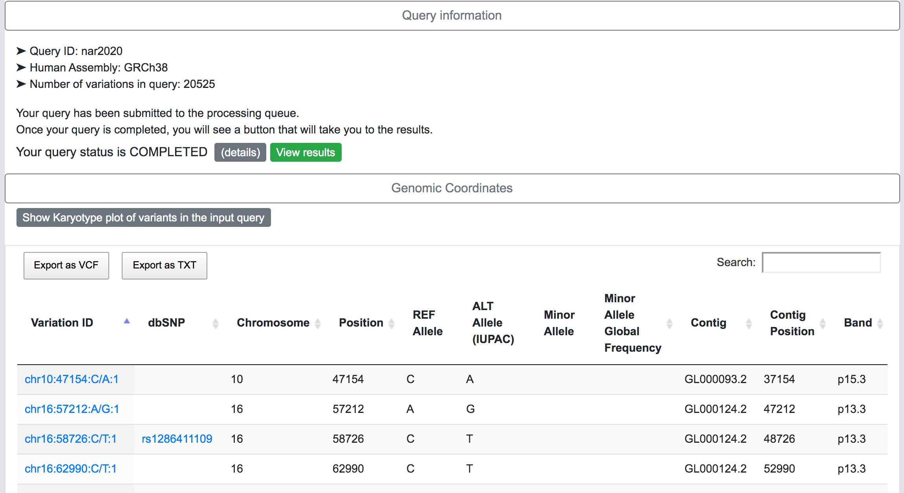
Task: Sort by Contig column arrows
Action: [749, 323]
